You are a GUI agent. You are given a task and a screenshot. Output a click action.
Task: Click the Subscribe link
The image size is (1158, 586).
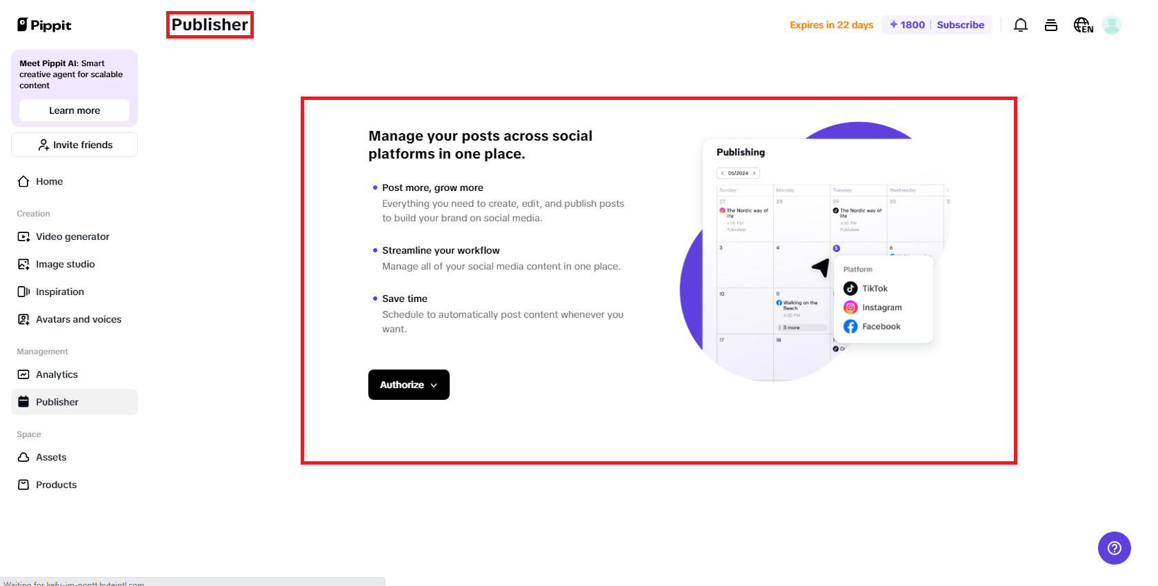961,25
